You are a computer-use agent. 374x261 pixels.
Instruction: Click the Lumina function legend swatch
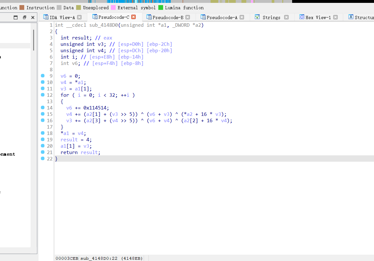[161, 8]
